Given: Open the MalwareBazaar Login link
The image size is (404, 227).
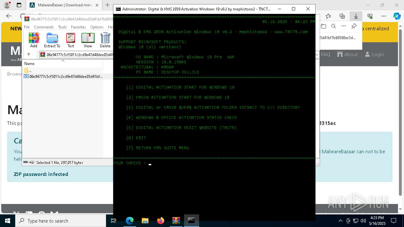Looking at the screenshot, I should (374, 55).
